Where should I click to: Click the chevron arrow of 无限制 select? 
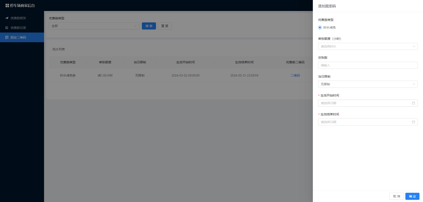point(414,84)
